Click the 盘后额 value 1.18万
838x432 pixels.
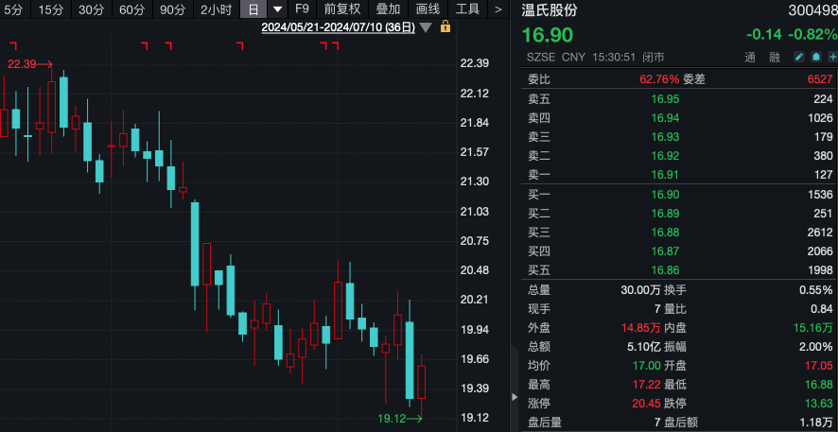(x=816, y=423)
